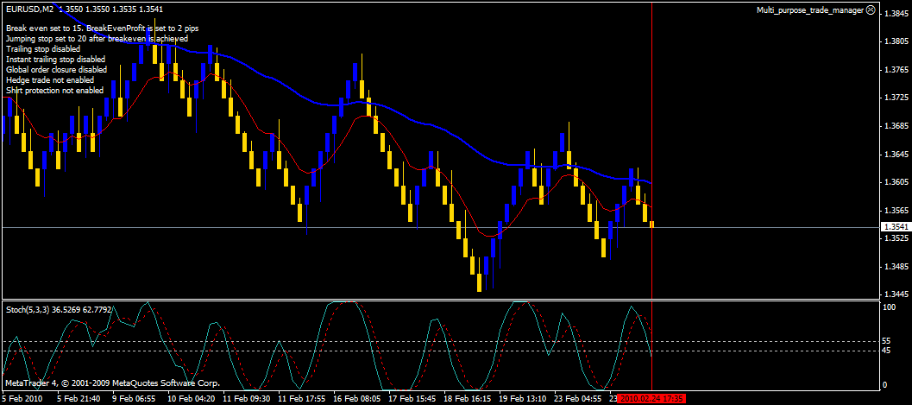Click the 'Hedge trade not enabled' text
The image size is (912, 405).
[49, 80]
